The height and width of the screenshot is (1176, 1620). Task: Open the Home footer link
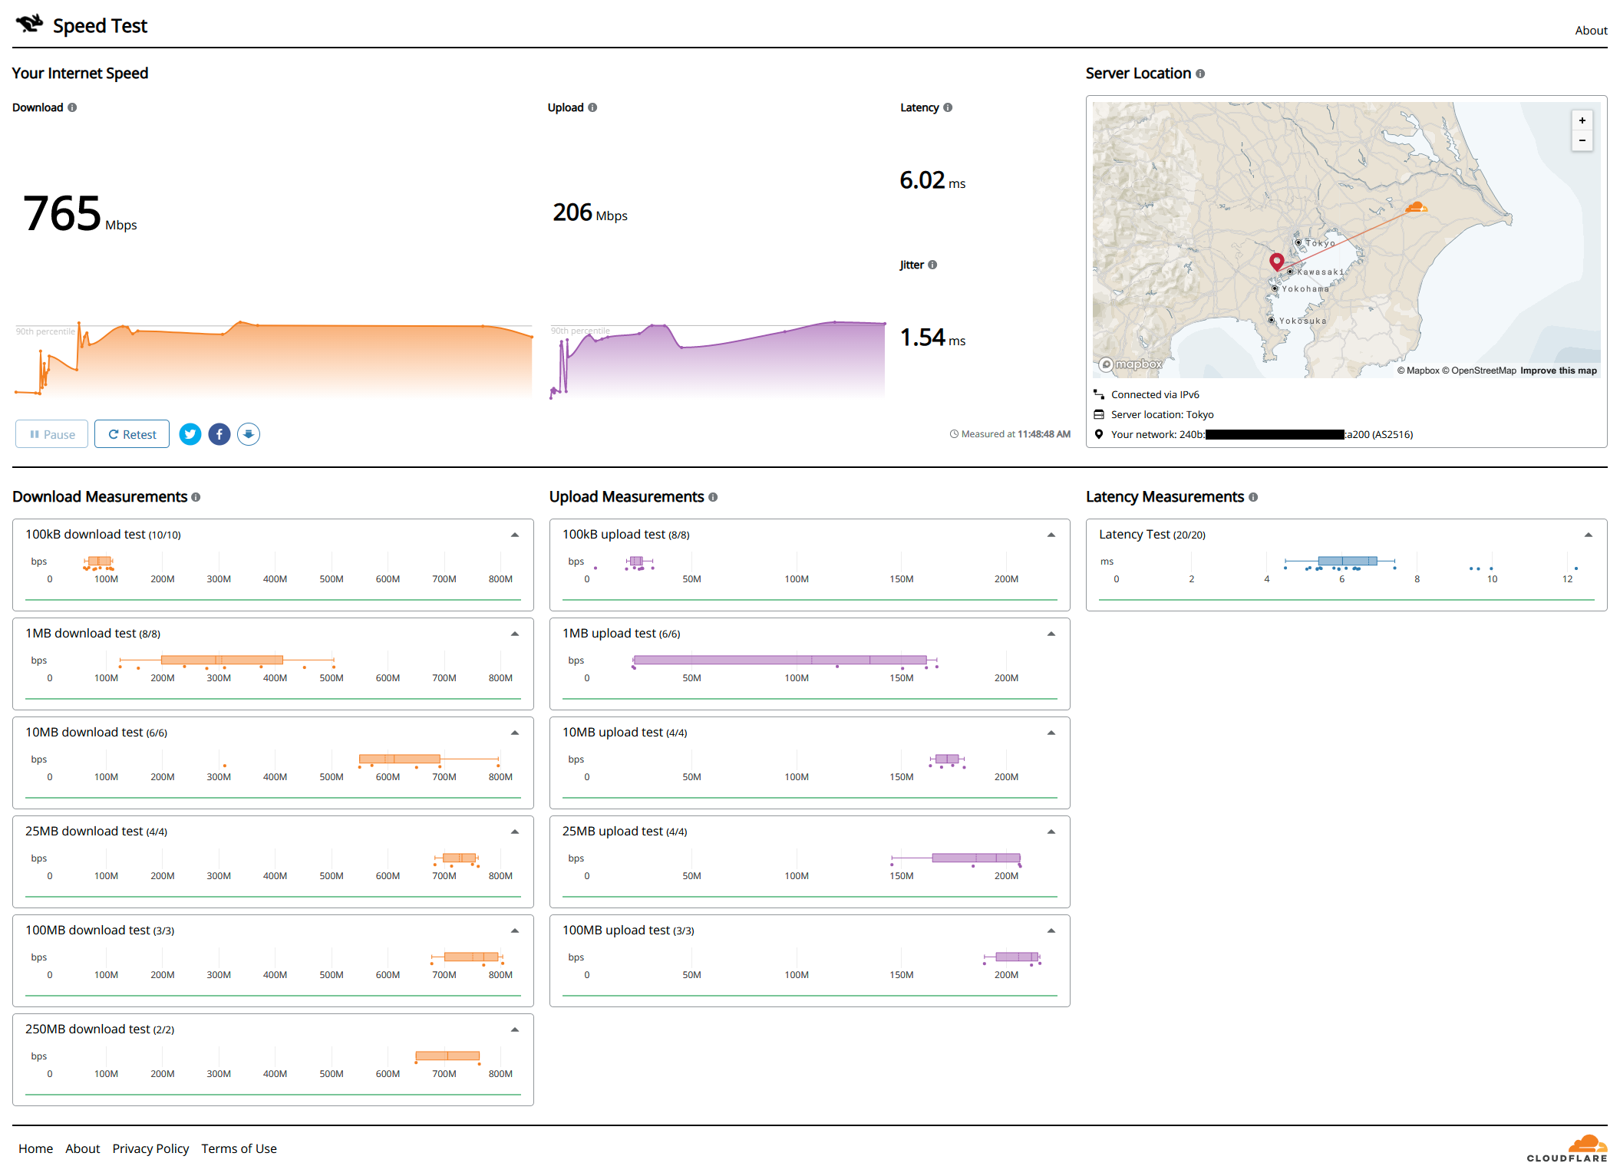pyautogui.click(x=36, y=1148)
